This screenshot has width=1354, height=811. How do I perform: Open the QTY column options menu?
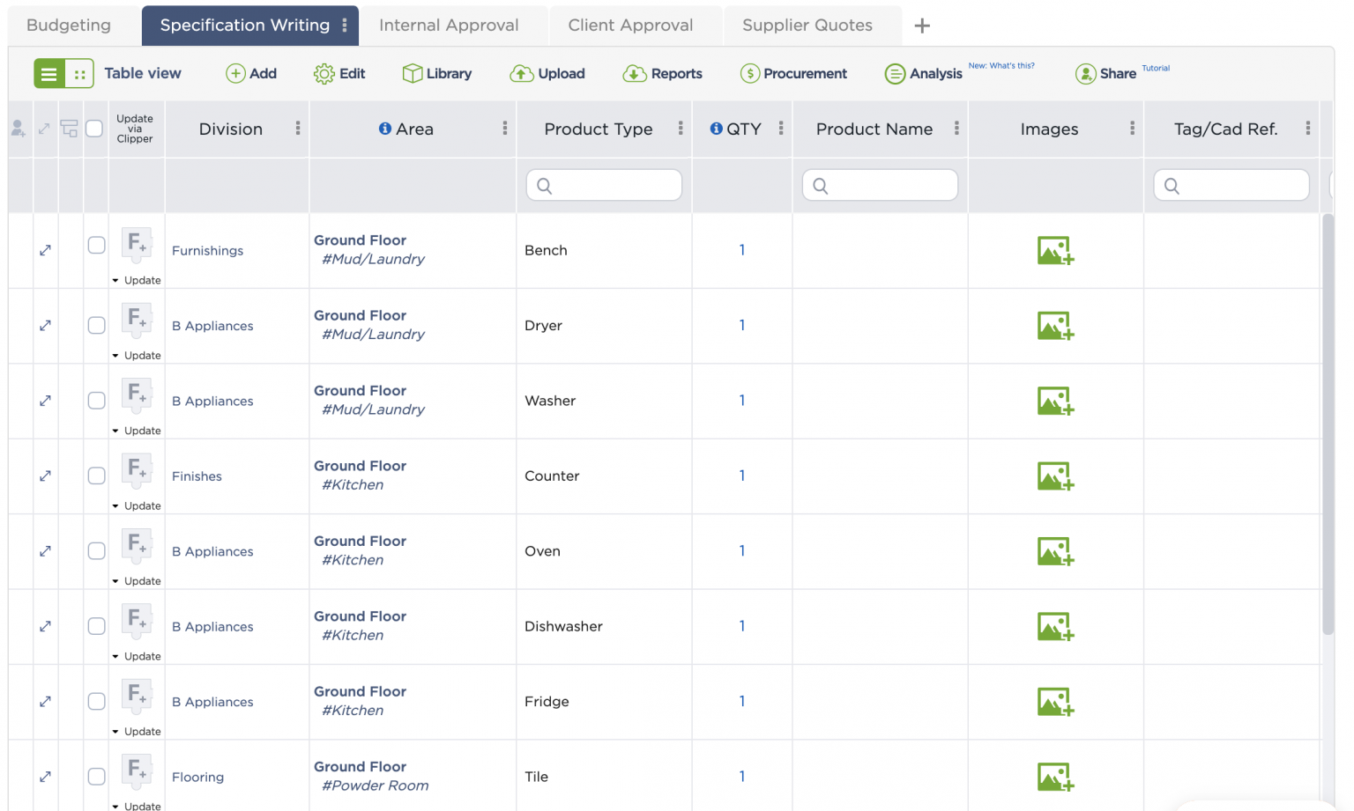pyautogui.click(x=781, y=129)
